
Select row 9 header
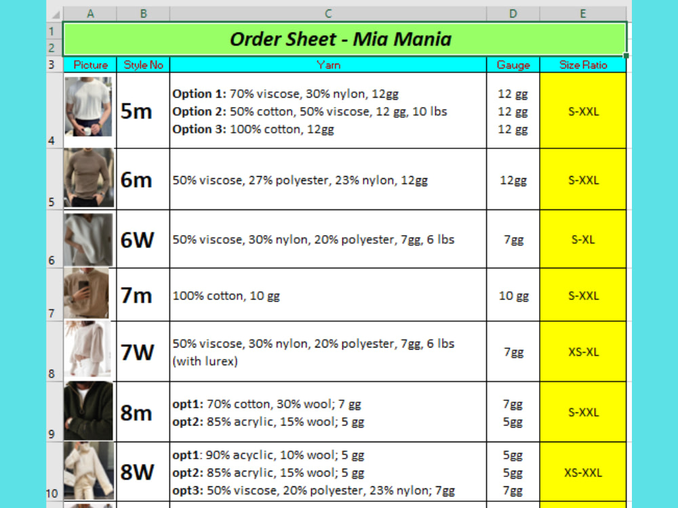(54, 412)
